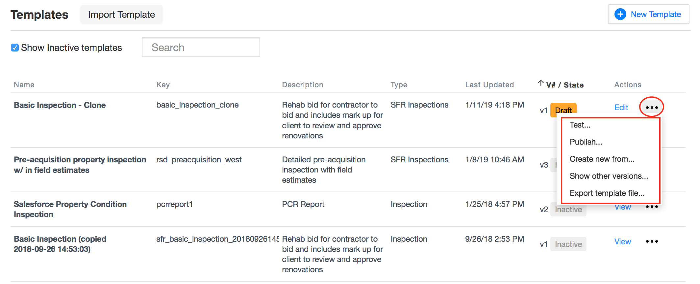The height and width of the screenshot is (284, 700).
Task: Click Export template file... menu item
Action: [607, 193]
